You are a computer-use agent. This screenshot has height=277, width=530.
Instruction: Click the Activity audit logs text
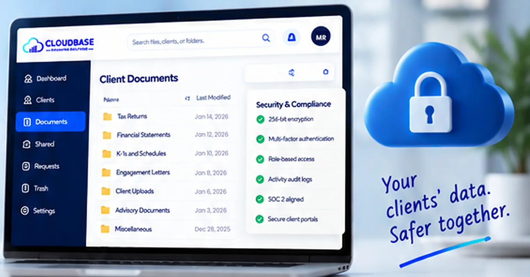pos(290,179)
